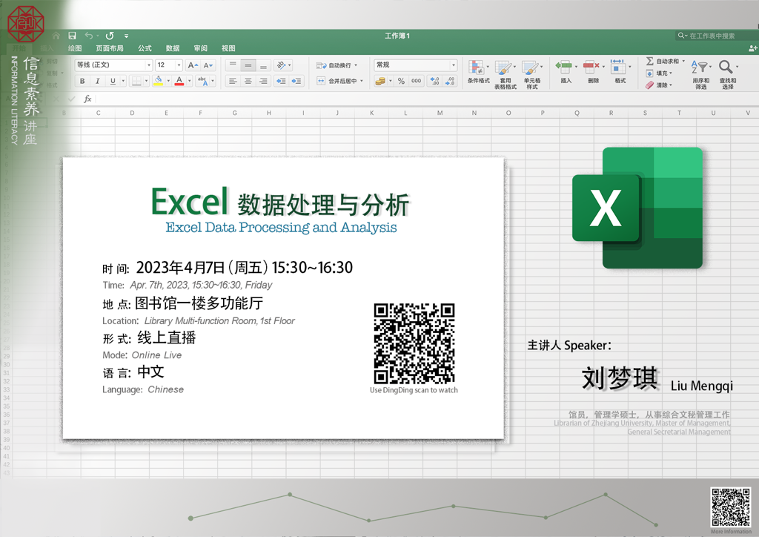This screenshot has width=759, height=537.
Task: Click the Delete cells (删除) icon
Action: point(591,67)
